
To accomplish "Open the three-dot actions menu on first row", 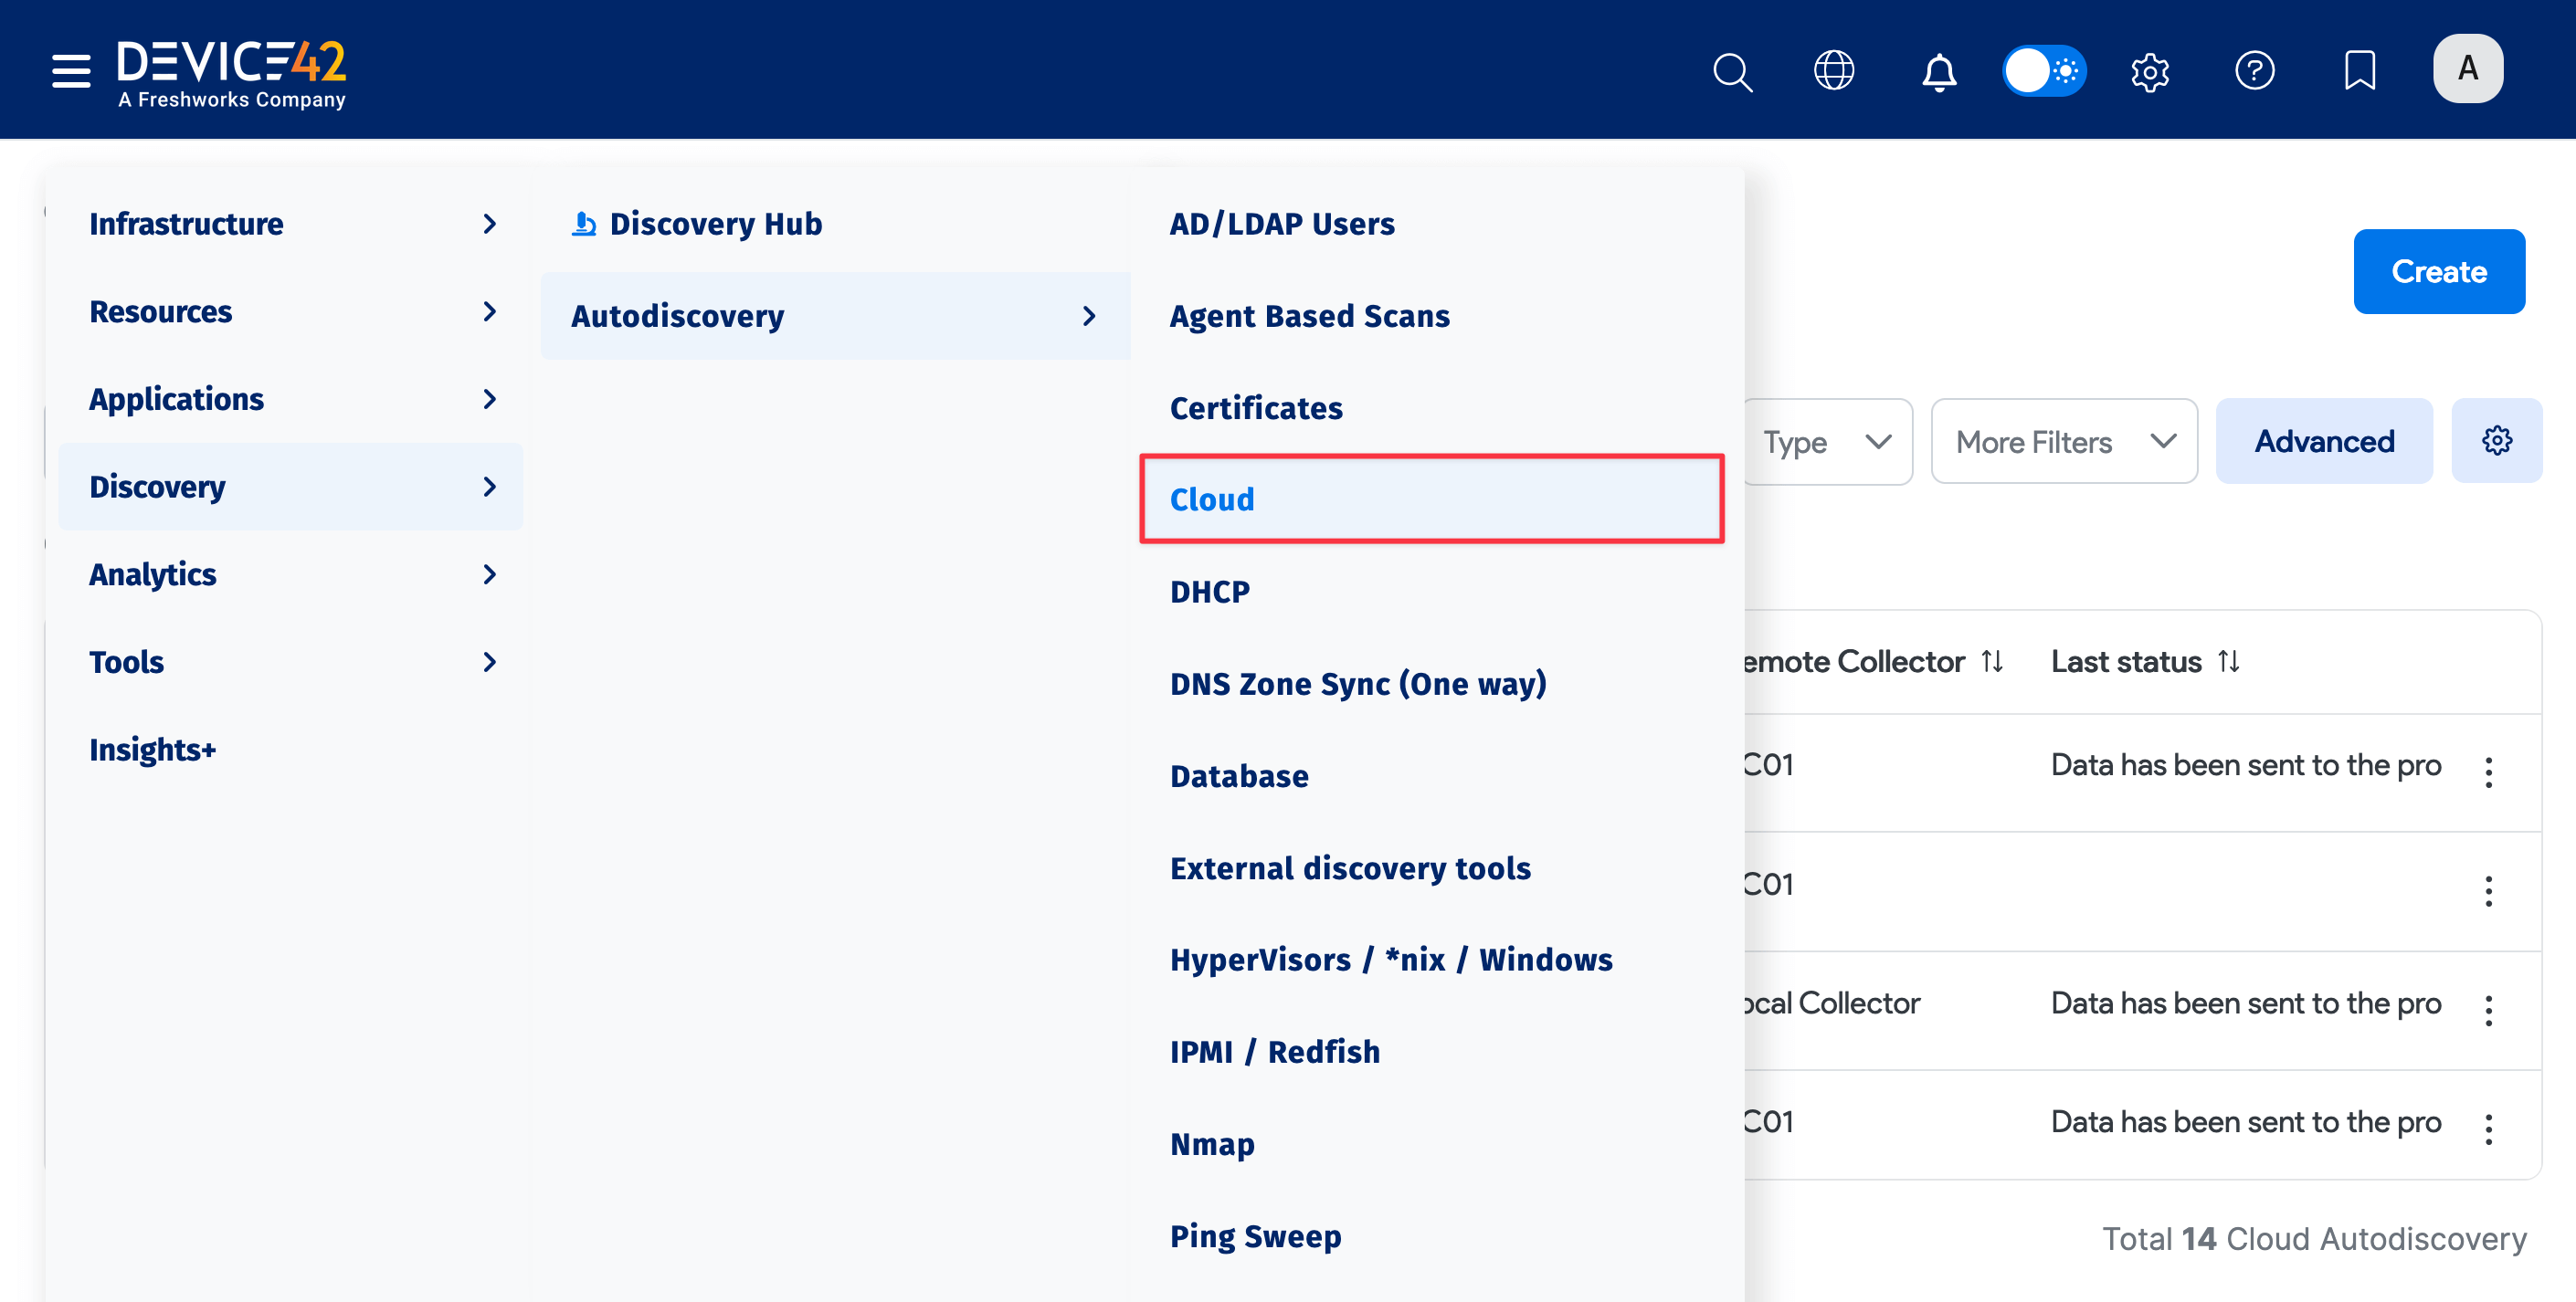I will (2489, 772).
